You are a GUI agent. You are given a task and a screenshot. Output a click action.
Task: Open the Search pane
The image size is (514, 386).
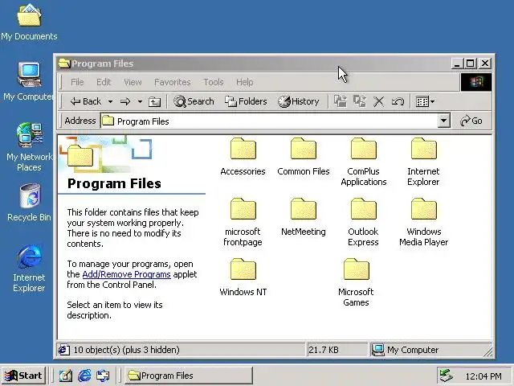point(194,102)
